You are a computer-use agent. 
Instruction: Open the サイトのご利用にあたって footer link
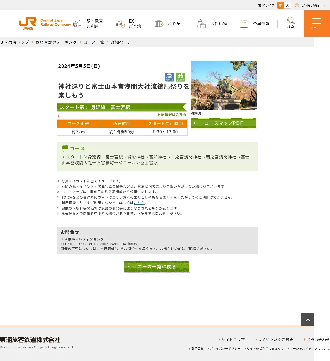264,349
